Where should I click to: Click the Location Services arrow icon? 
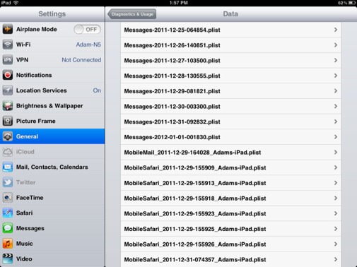(8, 90)
